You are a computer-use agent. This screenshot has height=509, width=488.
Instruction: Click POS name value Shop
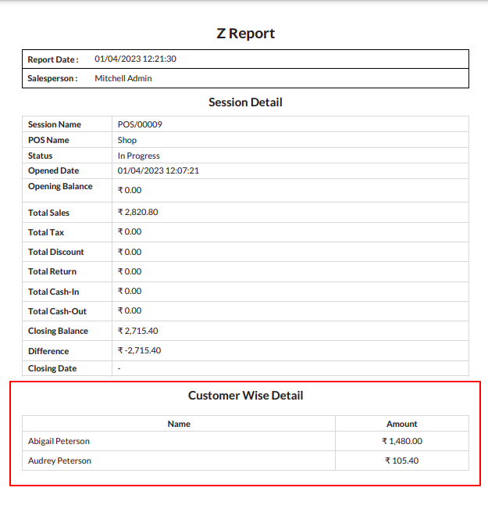coord(127,140)
